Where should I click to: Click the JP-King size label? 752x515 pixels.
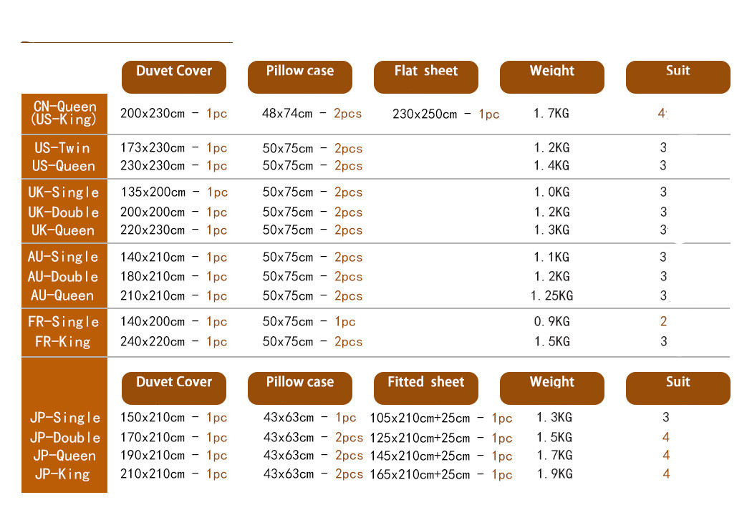tap(63, 474)
